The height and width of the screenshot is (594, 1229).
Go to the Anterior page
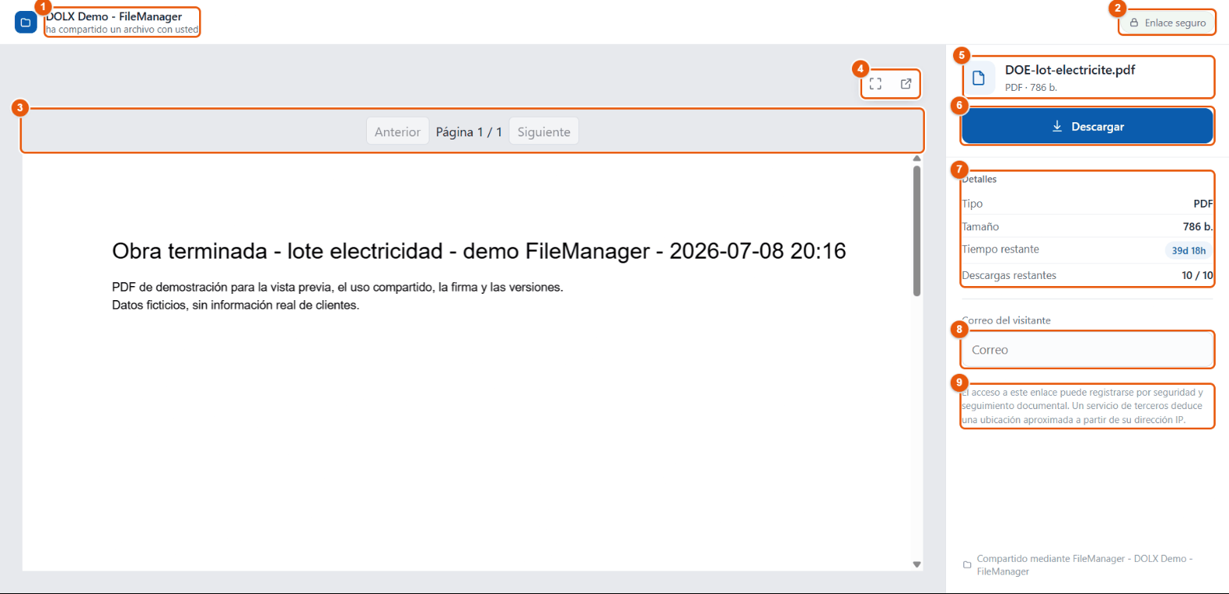[397, 131]
